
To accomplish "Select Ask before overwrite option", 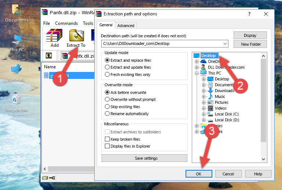I will [107, 92].
